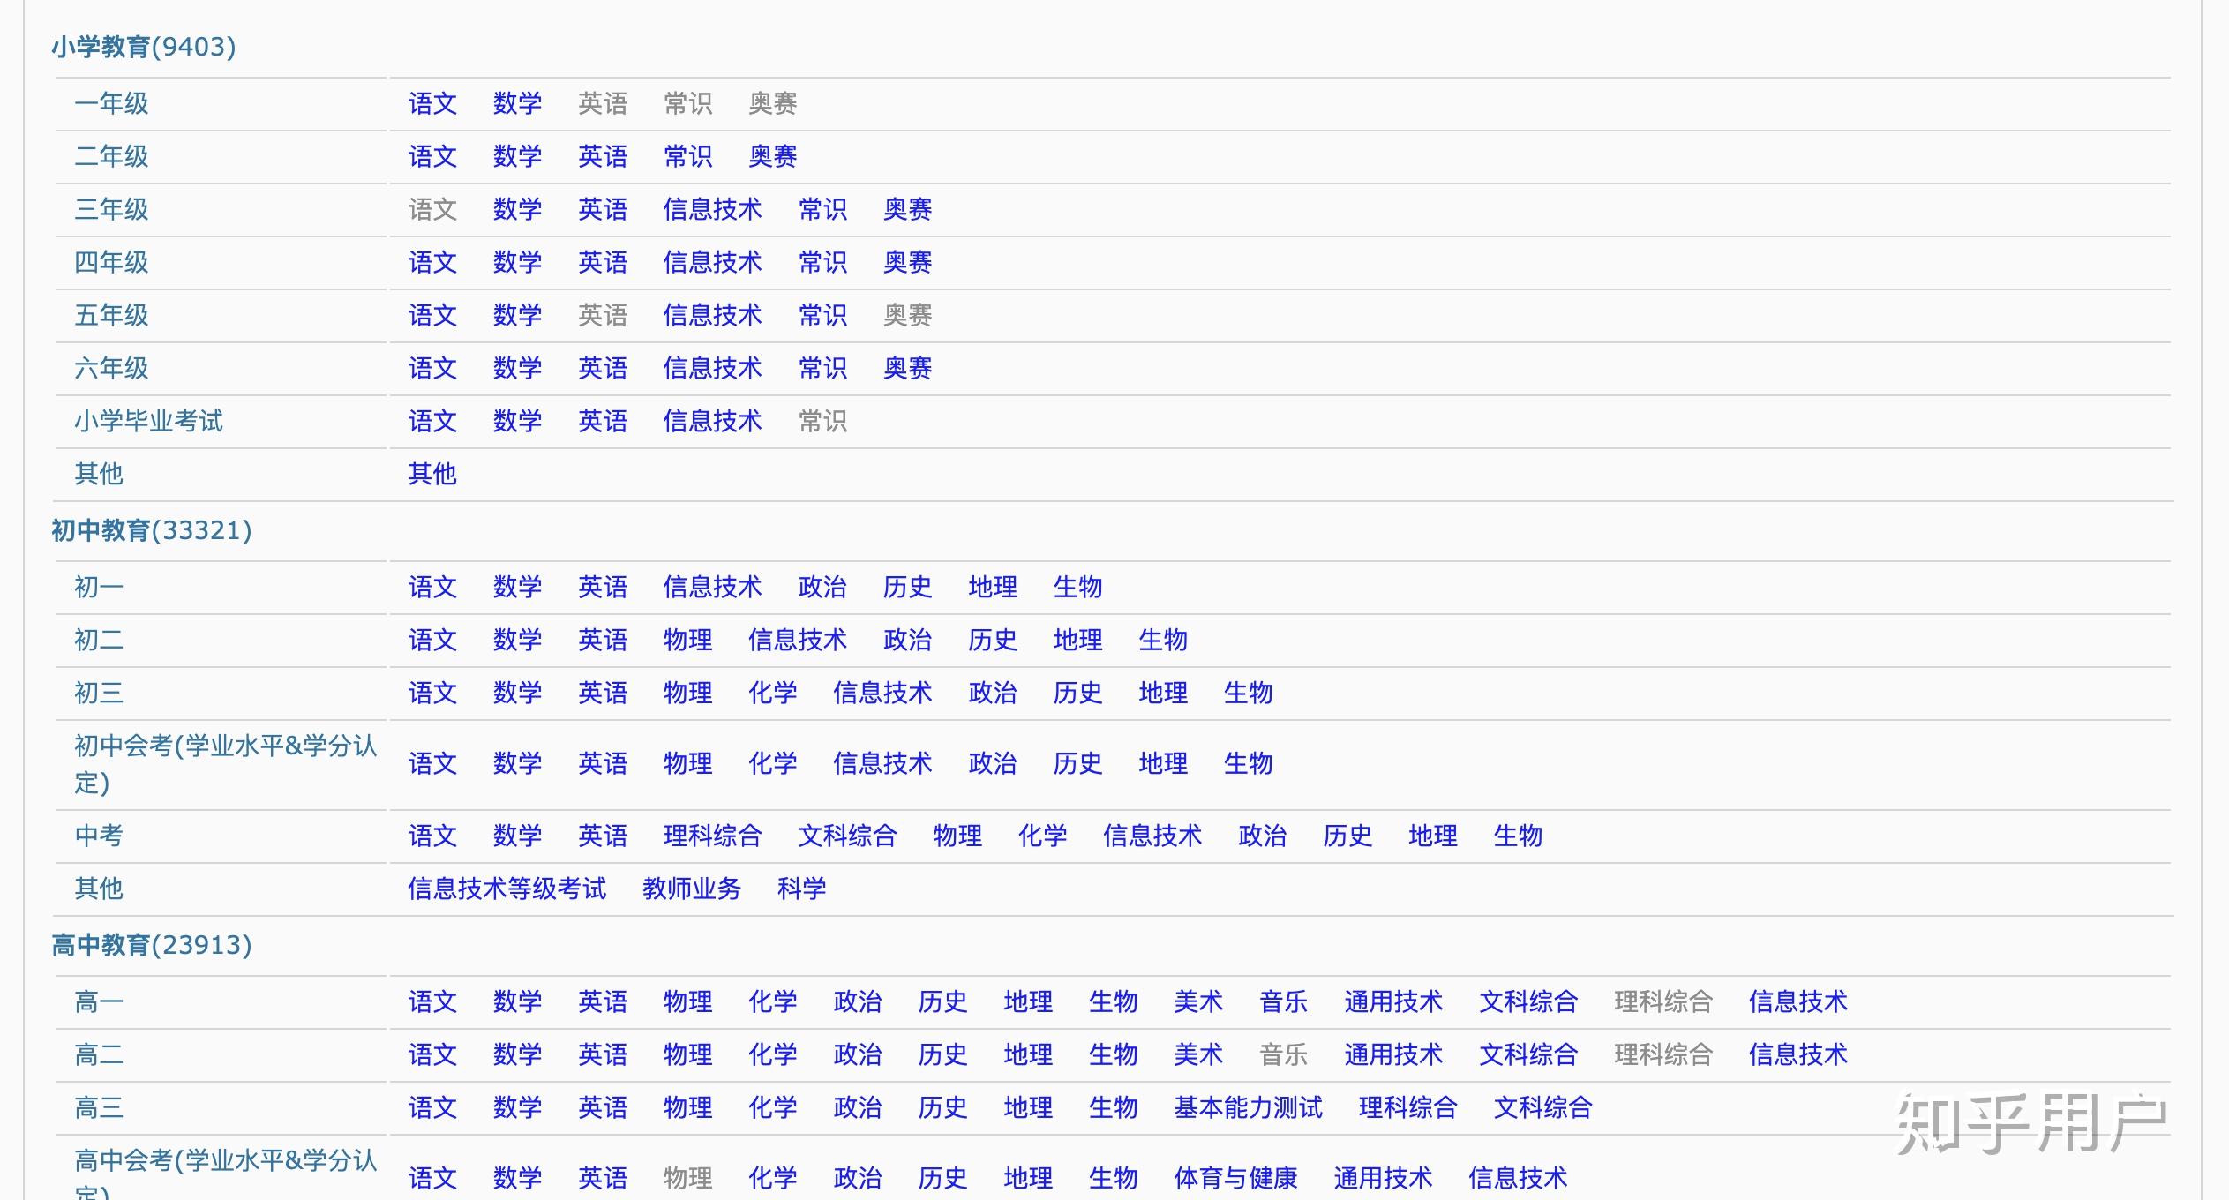The image size is (2229, 1200).
Task: Click the blue 其他 subject link under 小学教育
Action: tap(432, 474)
